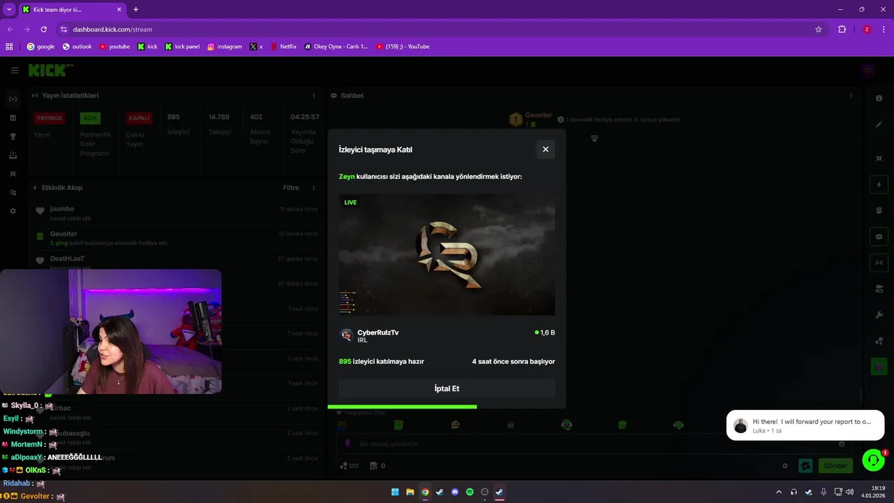
Task: Open the emoji picker in chat input
Action: tap(842, 444)
